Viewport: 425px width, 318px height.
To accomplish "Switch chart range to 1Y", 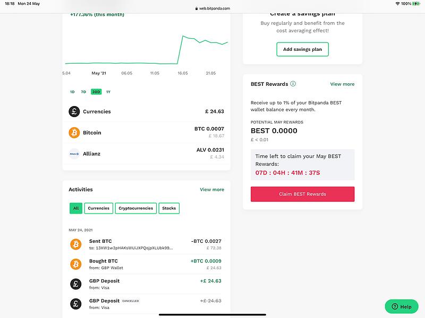I will (x=108, y=92).
